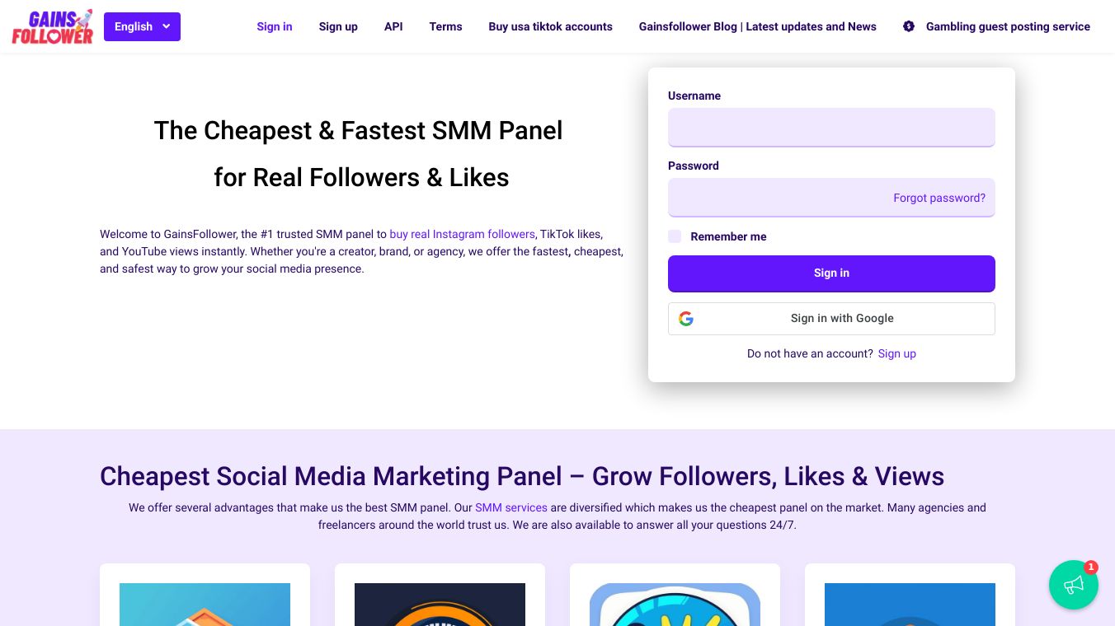Click the Forgot password? link

(x=939, y=198)
